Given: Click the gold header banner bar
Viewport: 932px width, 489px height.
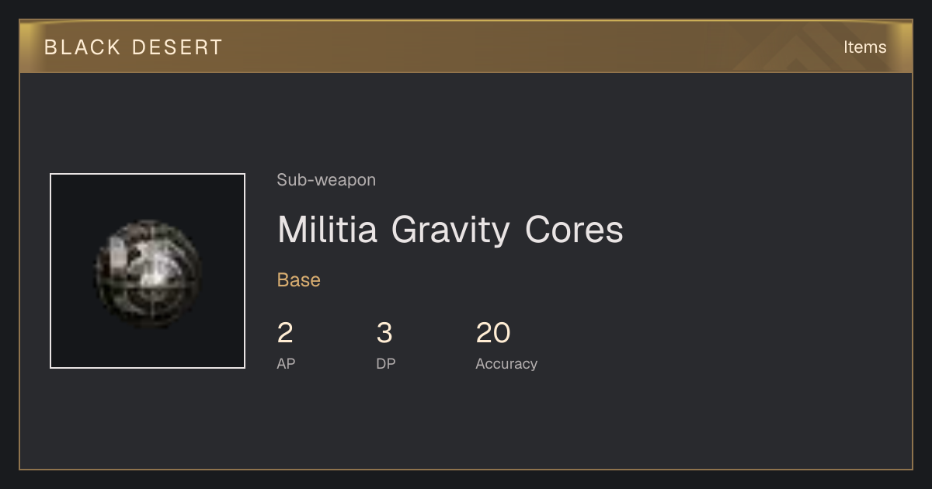Looking at the screenshot, I should (x=466, y=47).
